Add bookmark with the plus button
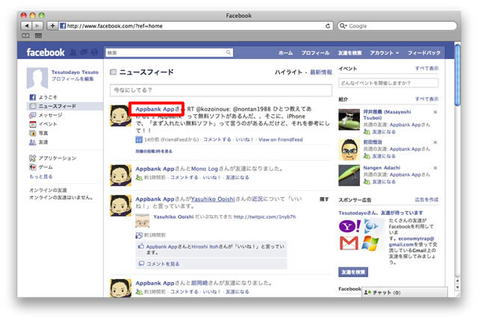Screen dimensions: 478x321 pos(52,26)
